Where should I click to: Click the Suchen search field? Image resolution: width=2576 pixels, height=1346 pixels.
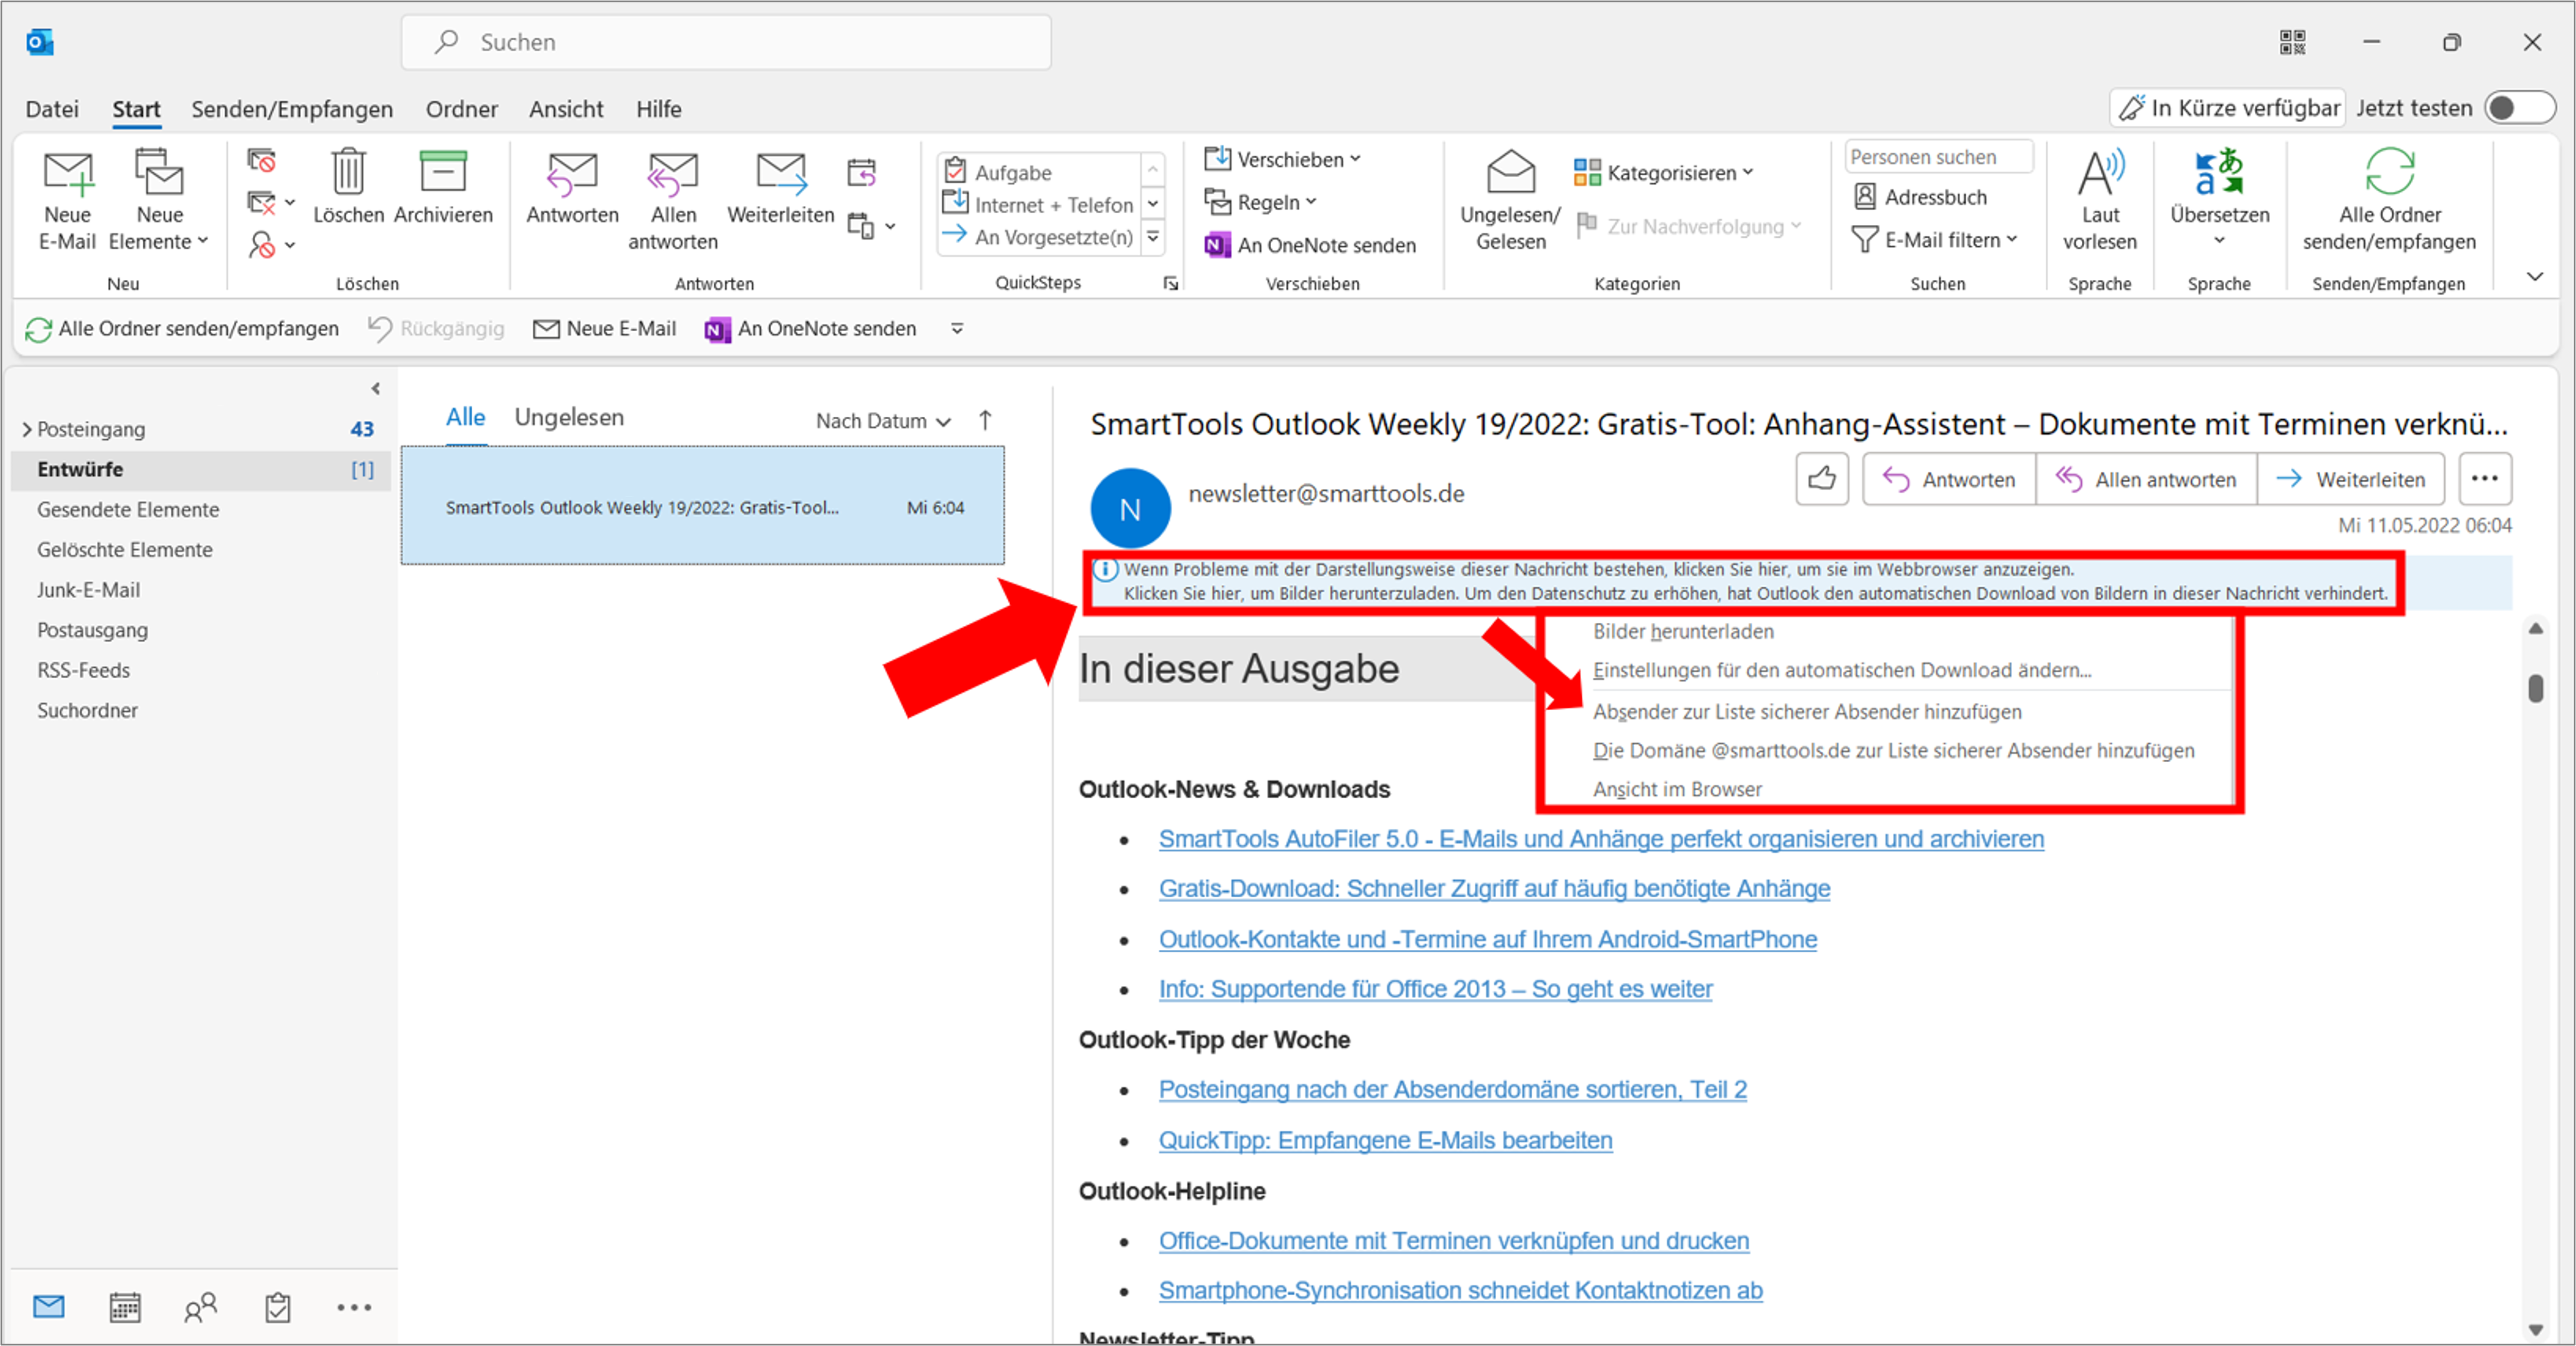(726, 42)
